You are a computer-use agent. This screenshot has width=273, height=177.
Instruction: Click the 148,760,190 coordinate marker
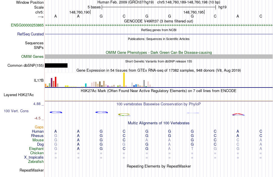tap(79, 12)
